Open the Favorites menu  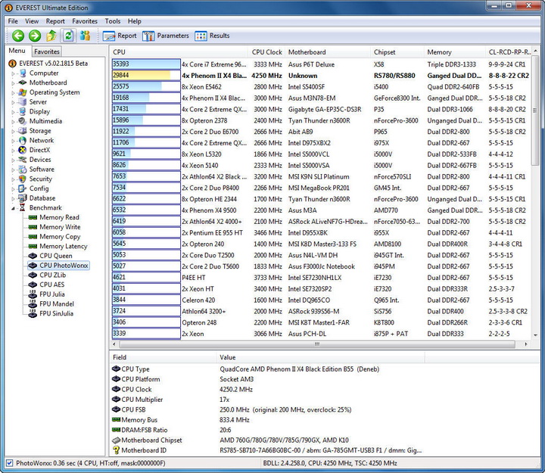(85, 21)
